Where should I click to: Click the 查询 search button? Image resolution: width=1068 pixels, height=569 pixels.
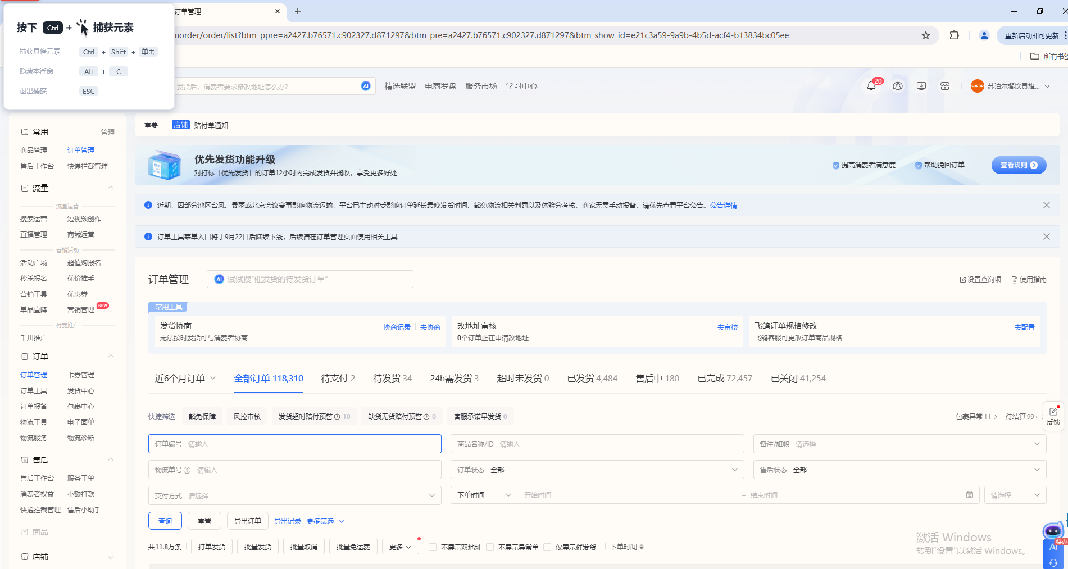click(165, 521)
